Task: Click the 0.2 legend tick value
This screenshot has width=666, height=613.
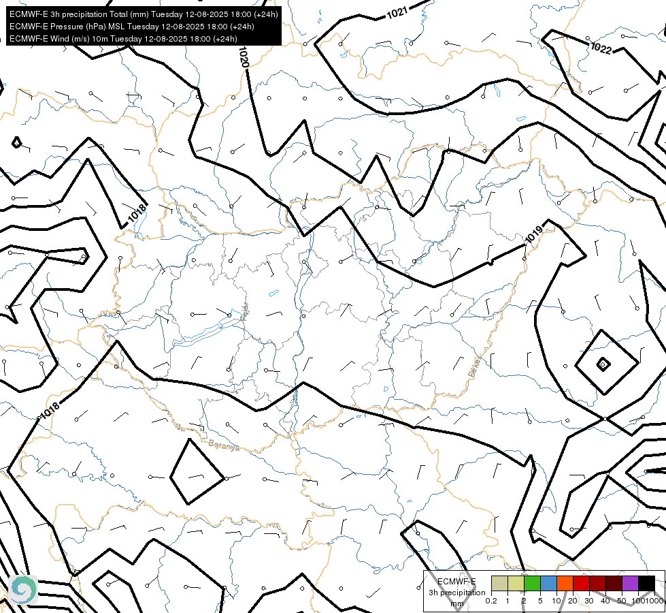Action: [491, 601]
